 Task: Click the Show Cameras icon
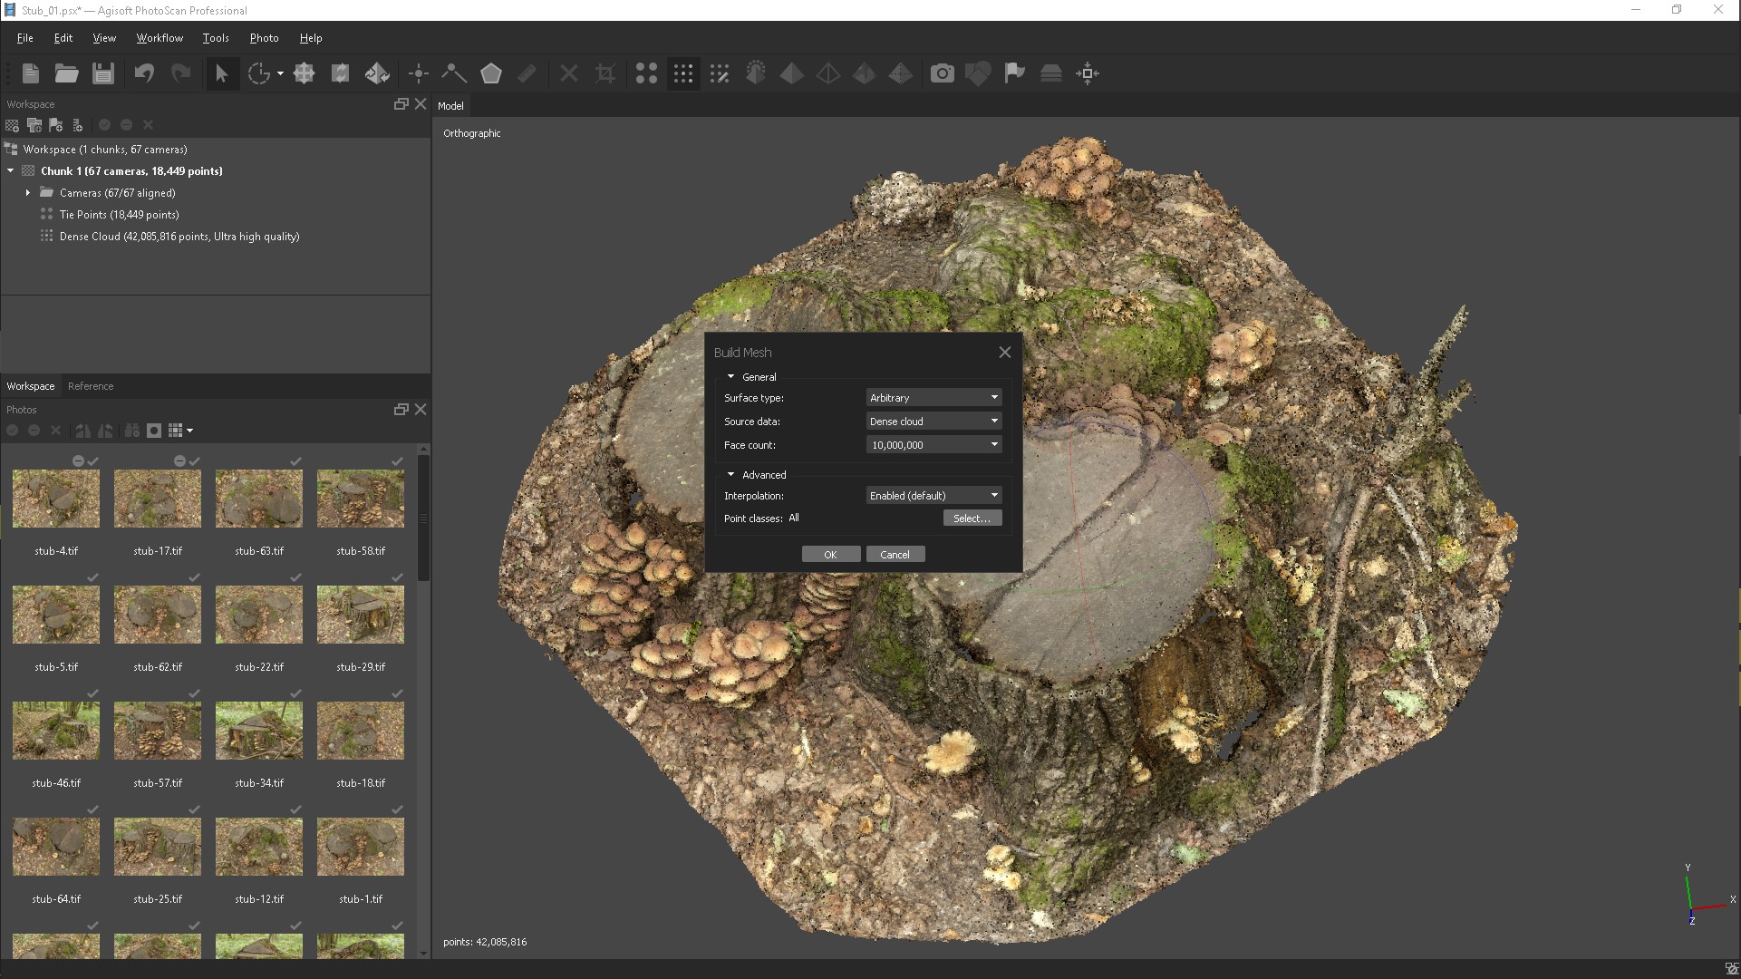(x=942, y=73)
